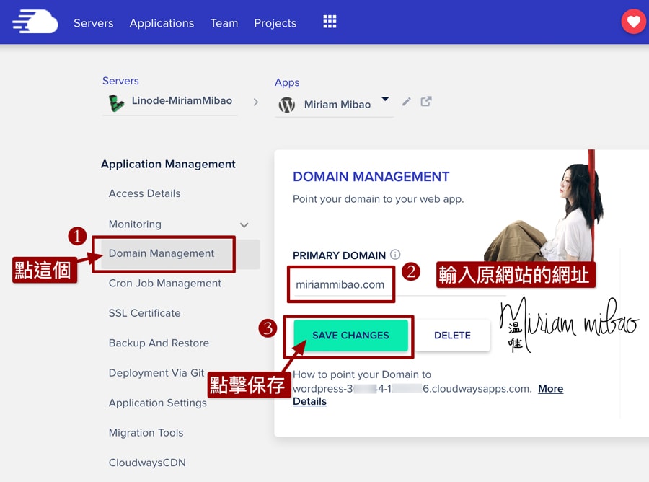Select Deployment Via Git in sidebar
The width and height of the screenshot is (649, 482).
156,372
